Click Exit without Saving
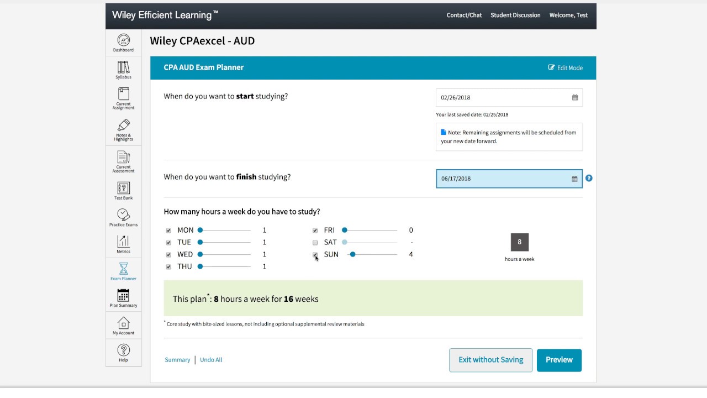707x398 pixels. click(x=490, y=360)
